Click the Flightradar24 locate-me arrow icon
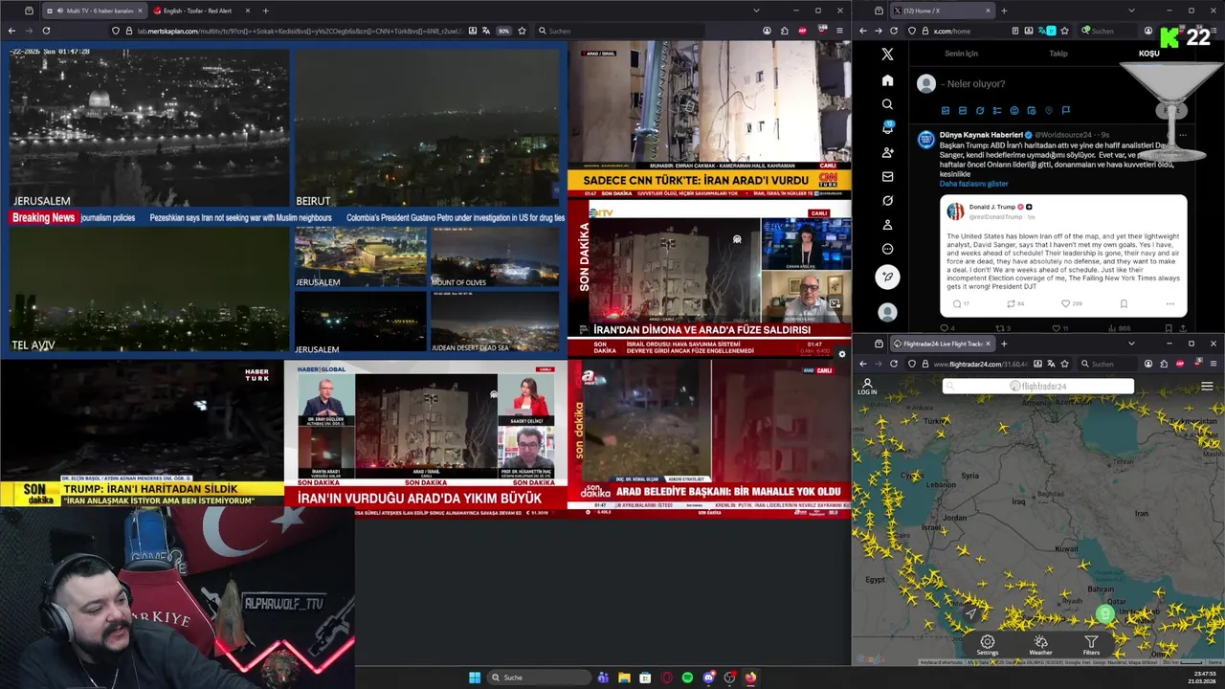This screenshot has width=1225, height=689. [971, 613]
